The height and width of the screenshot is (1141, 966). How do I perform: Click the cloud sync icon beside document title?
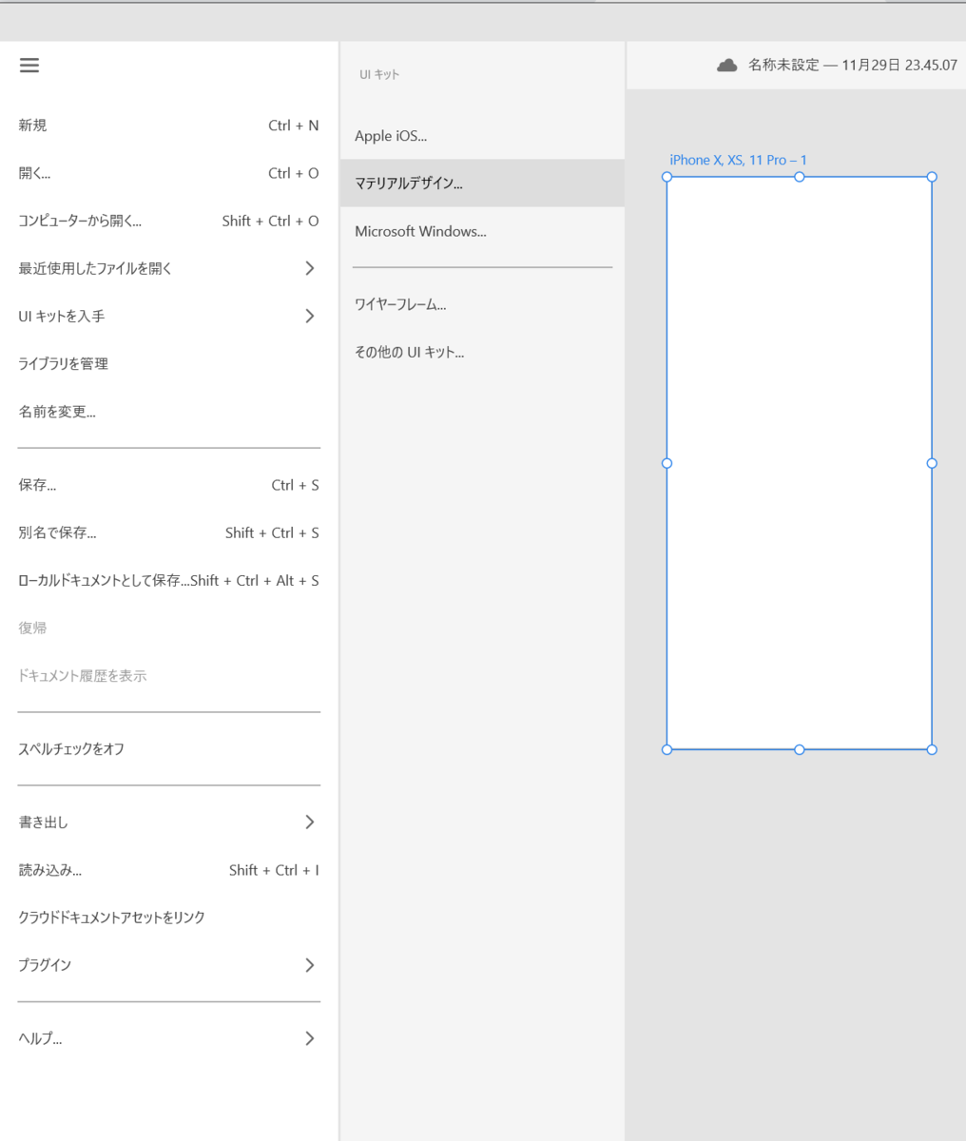tap(726, 65)
